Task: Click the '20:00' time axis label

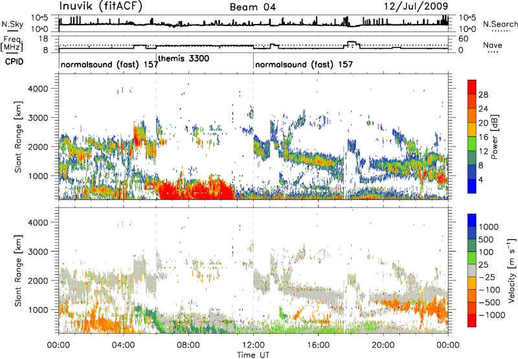Action: (x=383, y=345)
